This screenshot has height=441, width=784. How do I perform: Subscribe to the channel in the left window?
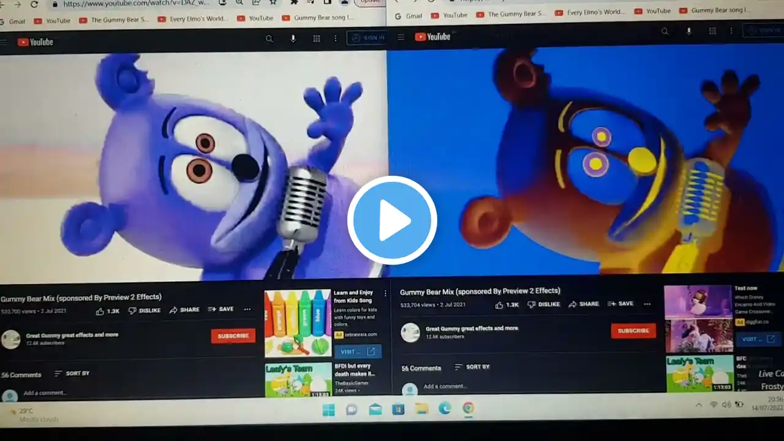[x=233, y=336]
